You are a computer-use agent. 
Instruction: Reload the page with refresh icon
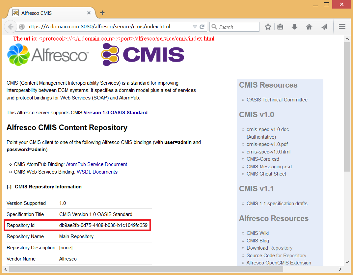(202, 27)
